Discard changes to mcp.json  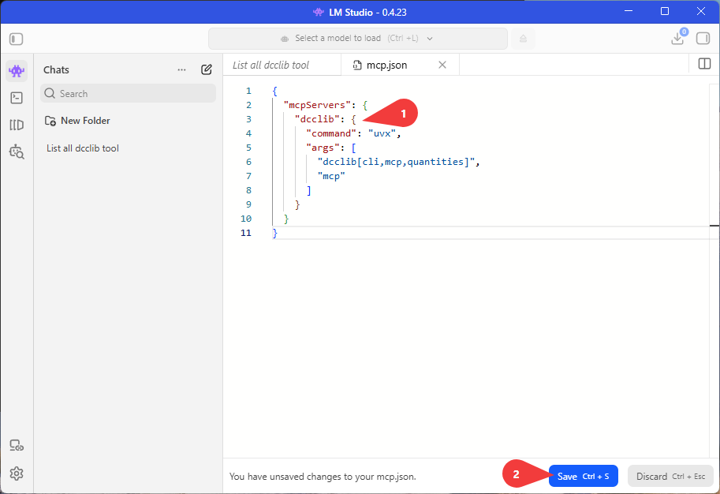[670, 477]
